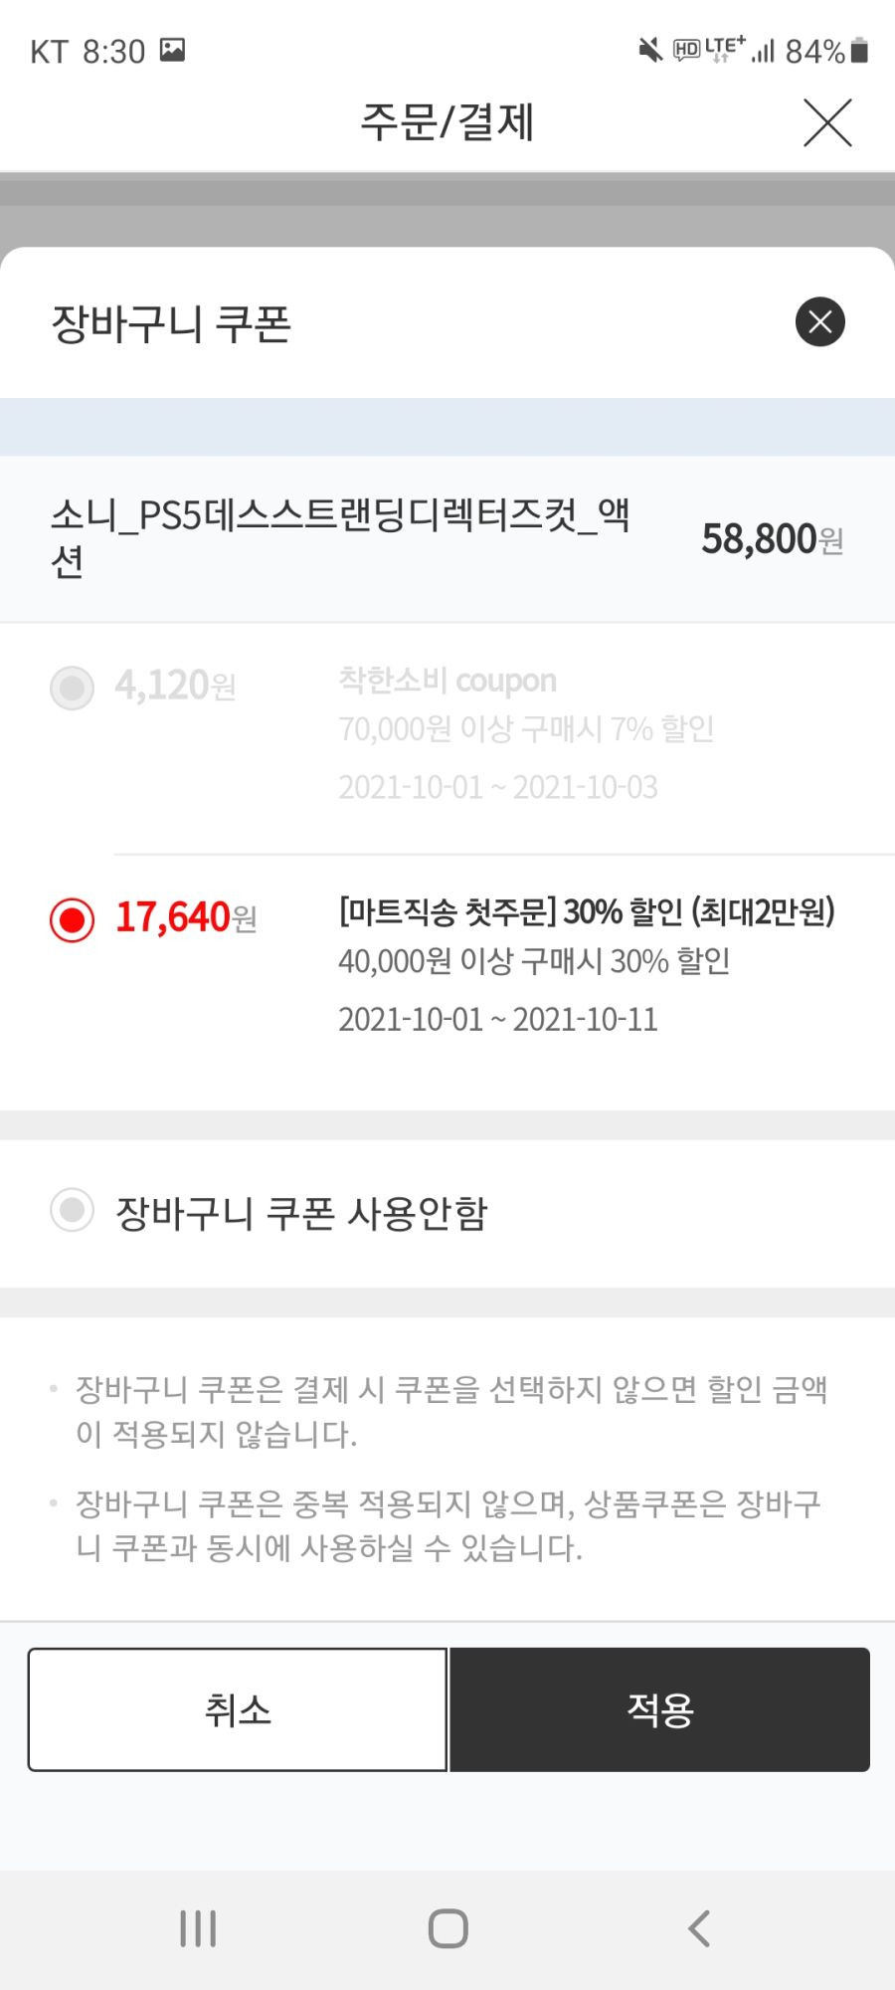Tap the gallery image icon in status bar
Image resolution: width=895 pixels, height=1990 pixels.
(x=173, y=50)
